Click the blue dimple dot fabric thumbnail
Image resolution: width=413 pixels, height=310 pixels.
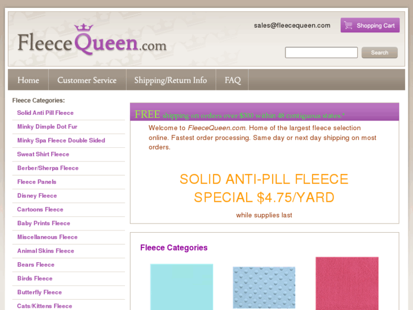point(264,288)
